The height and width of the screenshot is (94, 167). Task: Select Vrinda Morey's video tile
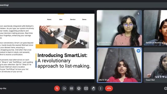119,28
